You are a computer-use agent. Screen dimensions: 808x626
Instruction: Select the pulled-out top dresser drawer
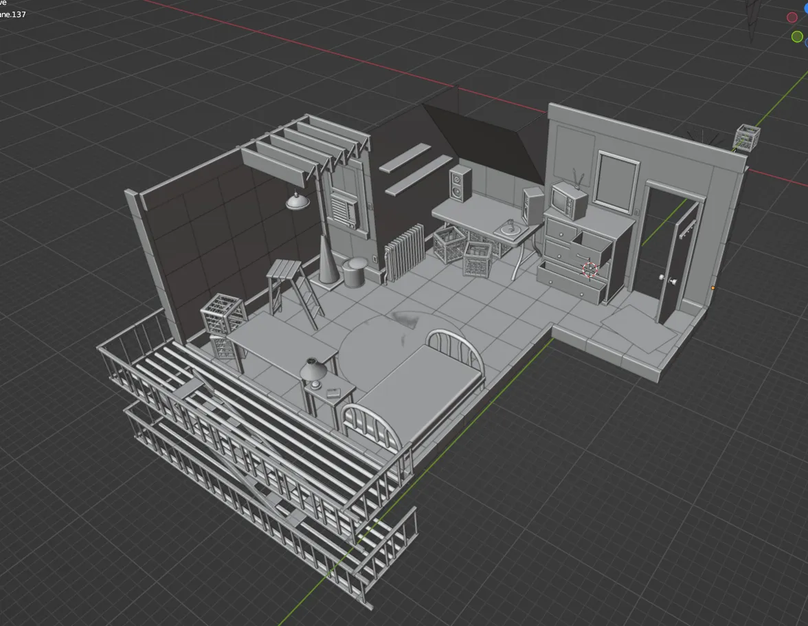pyautogui.click(x=594, y=248)
